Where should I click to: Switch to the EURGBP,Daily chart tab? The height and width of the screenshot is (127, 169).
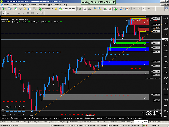pyautogui.click(x=21, y=122)
